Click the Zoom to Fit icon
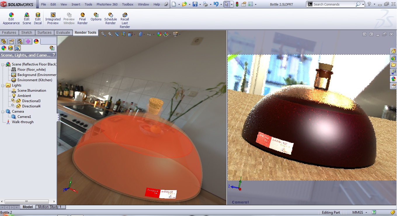The height and width of the screenshot is (216, 398). coord(103,34)
